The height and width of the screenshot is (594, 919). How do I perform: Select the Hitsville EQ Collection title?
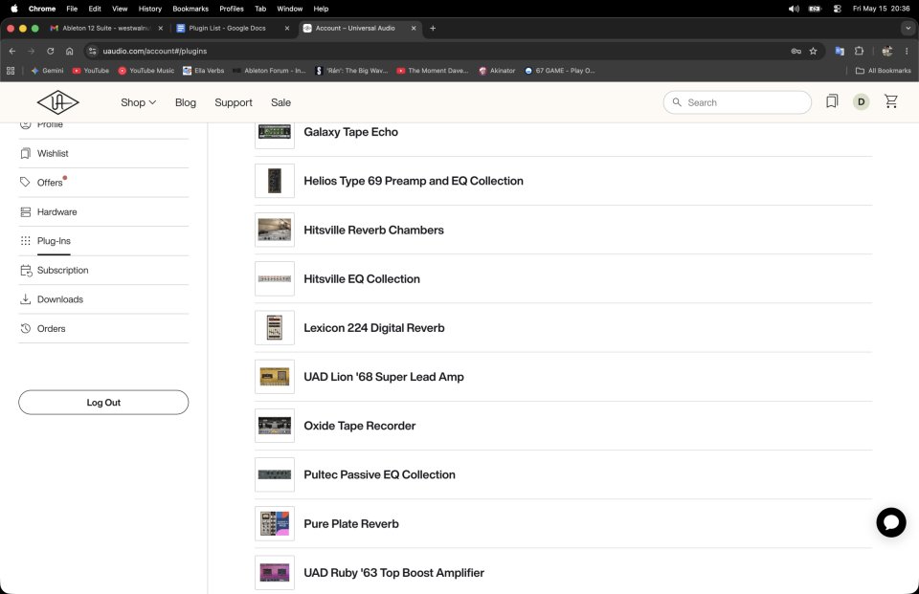362,279
